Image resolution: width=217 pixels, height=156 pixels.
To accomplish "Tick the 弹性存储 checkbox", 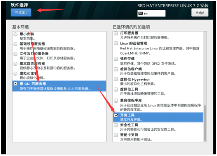I will click(116, 59).
